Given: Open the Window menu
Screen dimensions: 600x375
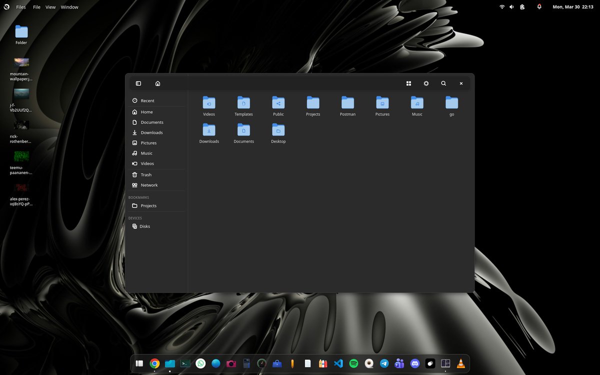Looking at the screenshot, I should (x=69, y=6).
